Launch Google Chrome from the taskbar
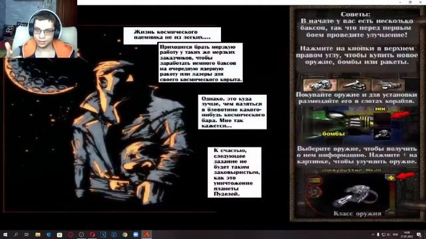Image resolution: width=426 pixels, height=239 pixels. coord(124,234)
